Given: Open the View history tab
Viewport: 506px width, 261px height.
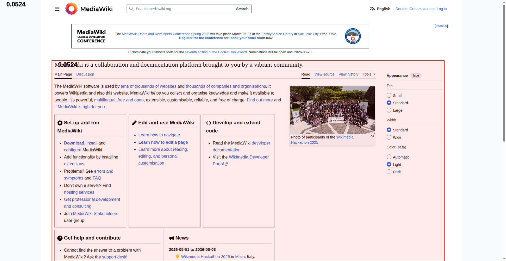Looking at the screenshot, I should click(348, 74).
